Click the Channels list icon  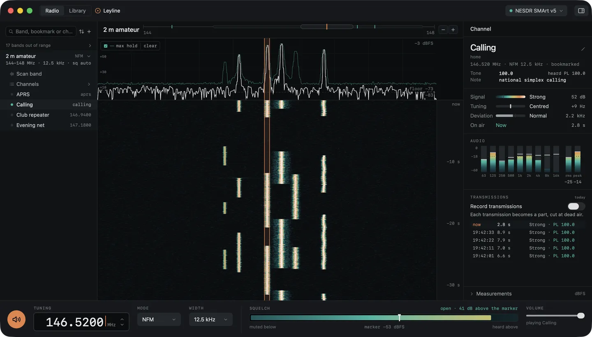(12, 84)
